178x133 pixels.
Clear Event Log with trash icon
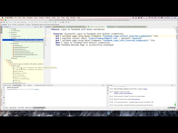point(108,90)
